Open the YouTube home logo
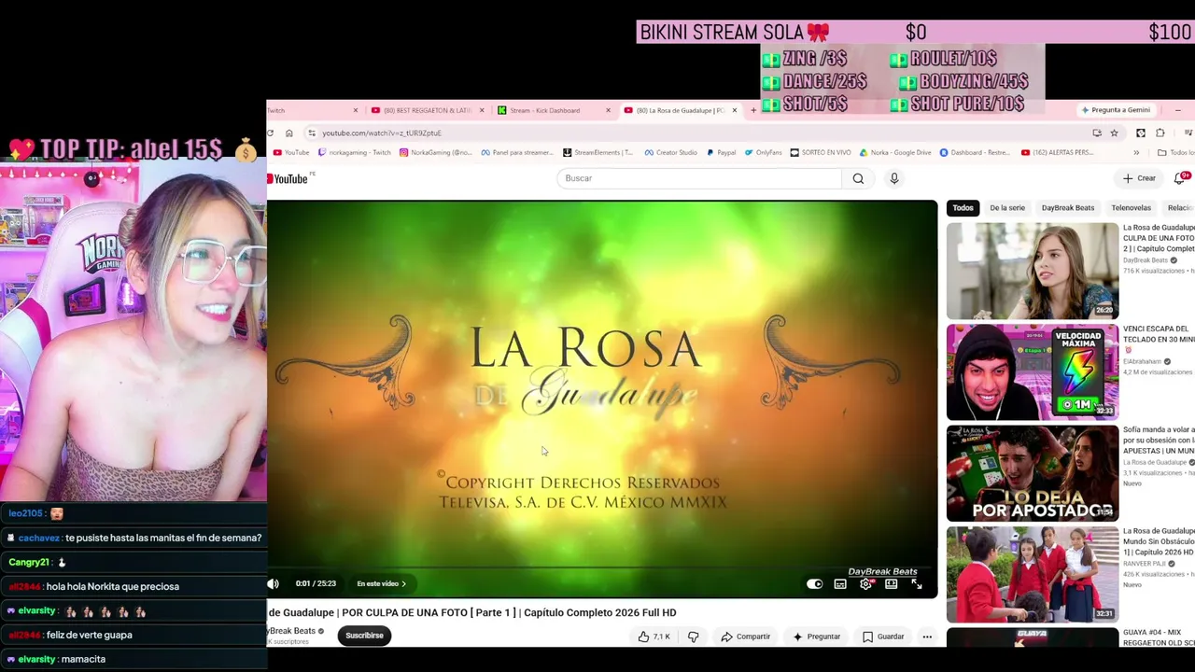Viewport: 1195px width, 672px height. (289, 178)
